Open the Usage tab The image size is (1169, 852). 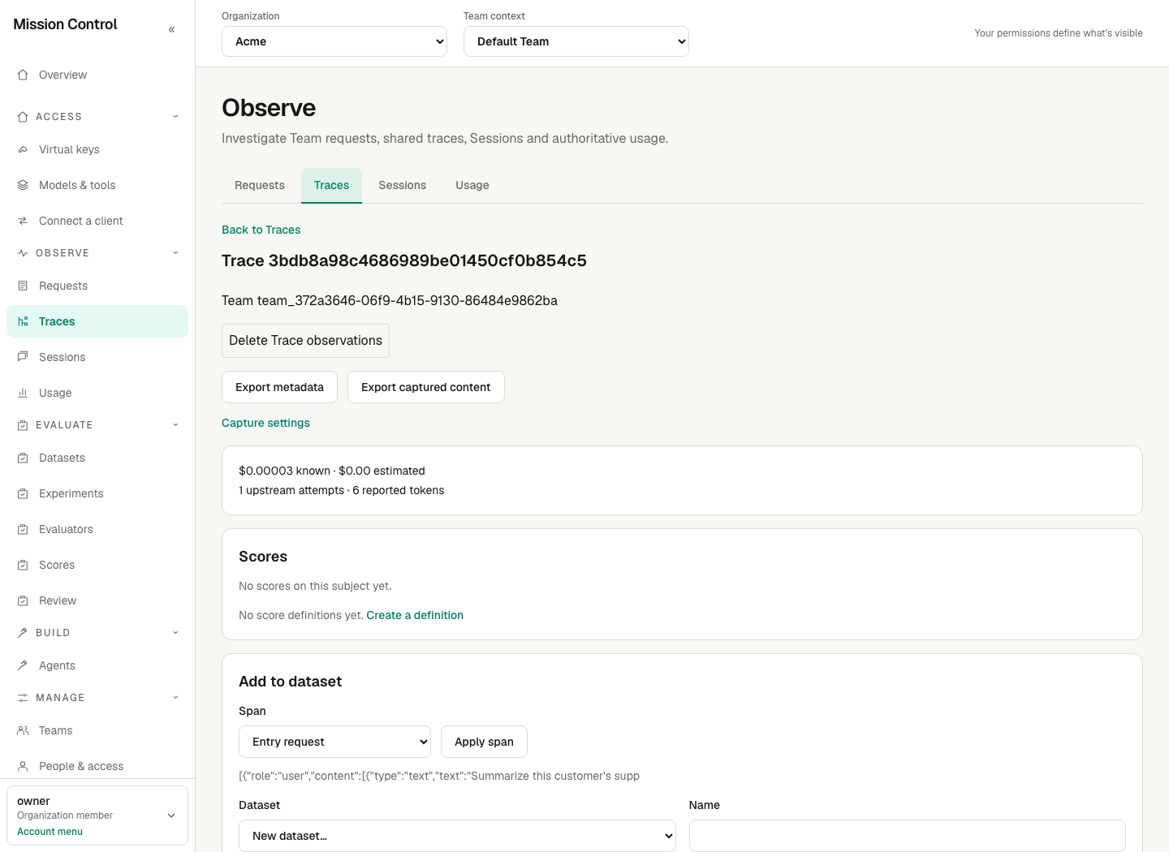click(472, 185)
